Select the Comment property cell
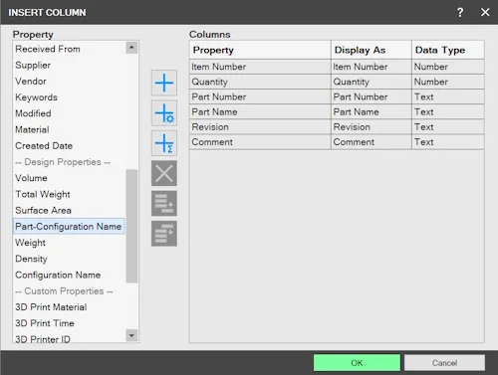498x375 pixels. click(260, 142)
